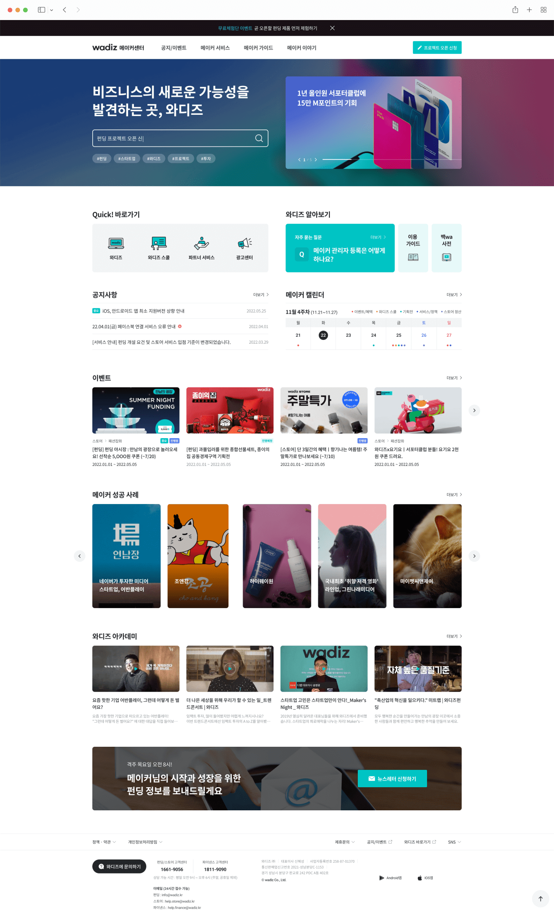The image size is (554, 919).
Task: Click hero slide progress bar
Action: coord(392,160)
